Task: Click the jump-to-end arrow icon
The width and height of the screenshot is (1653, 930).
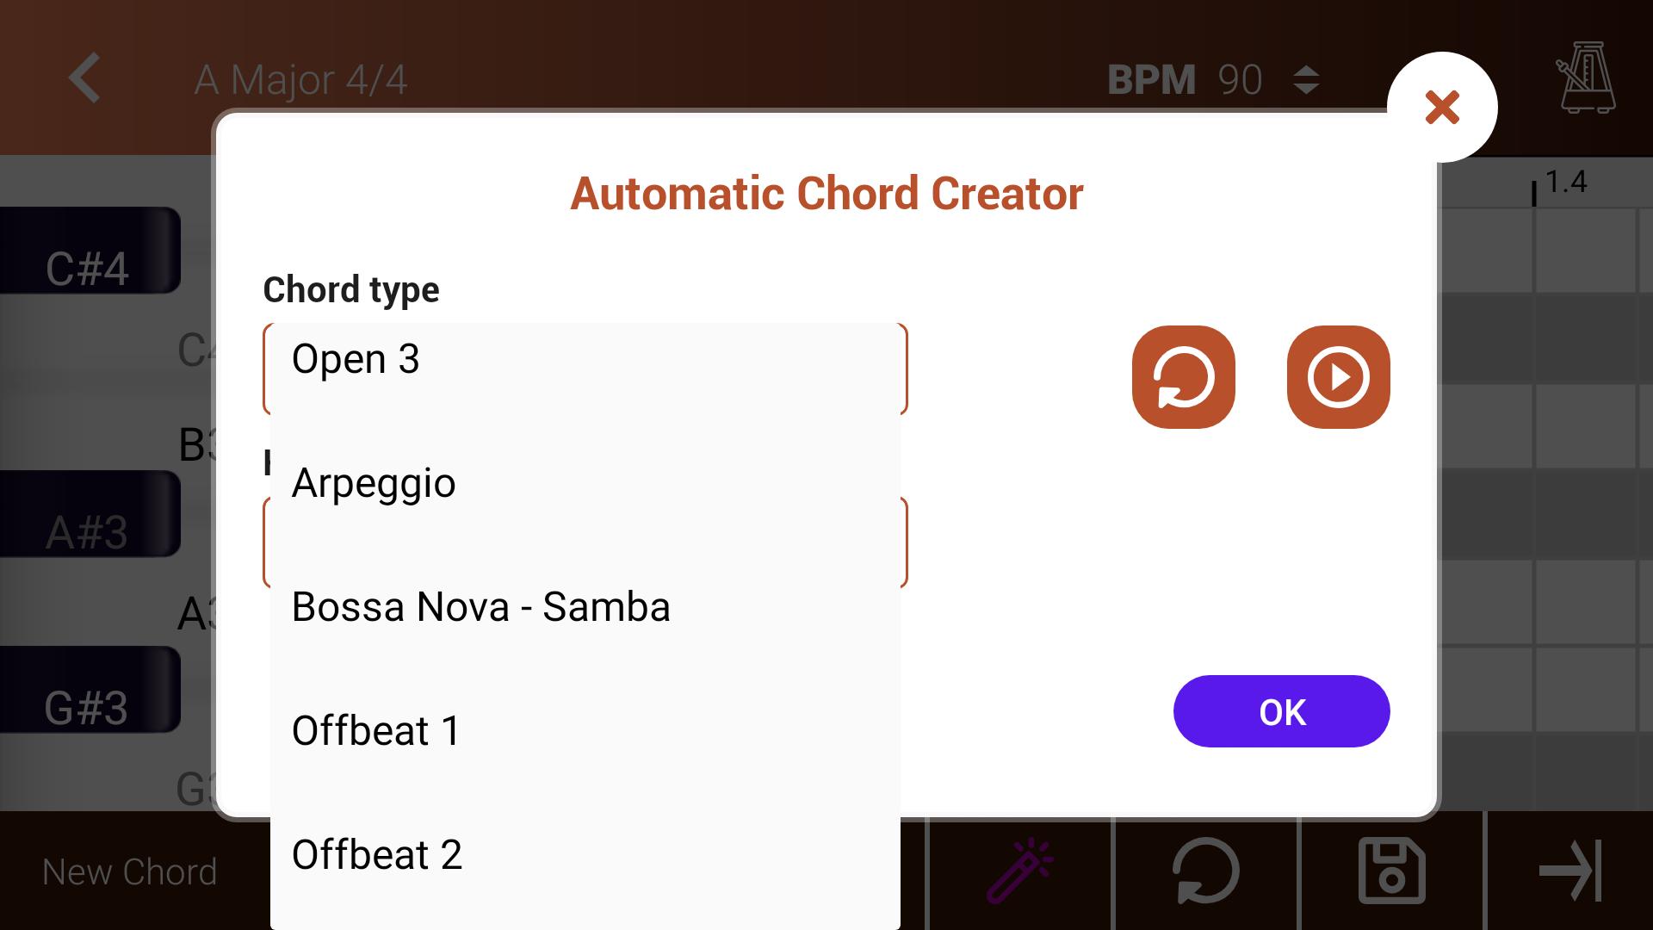Action: (x=1570, y=871)
